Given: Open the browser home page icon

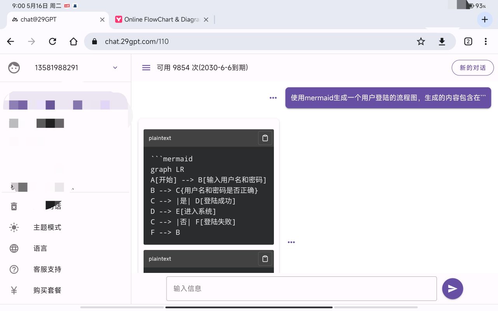Looking at the screenshot, I should tap(74, 42).
